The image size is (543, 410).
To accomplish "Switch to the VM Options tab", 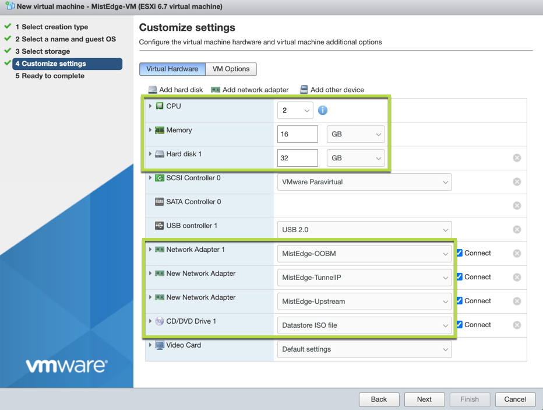I will click(231, 69).
